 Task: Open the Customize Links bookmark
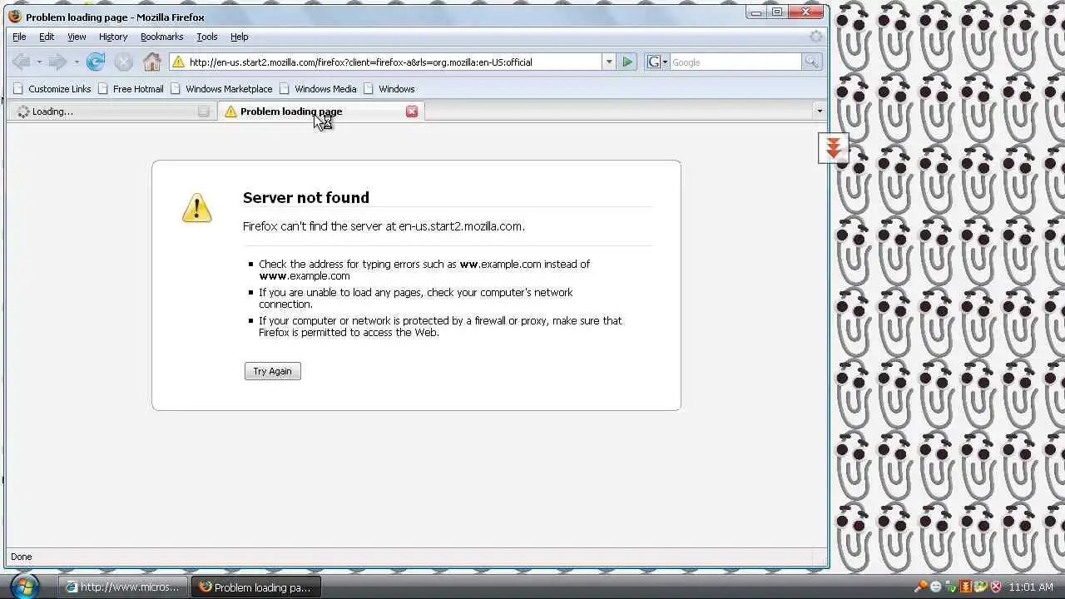pos(52,89)
